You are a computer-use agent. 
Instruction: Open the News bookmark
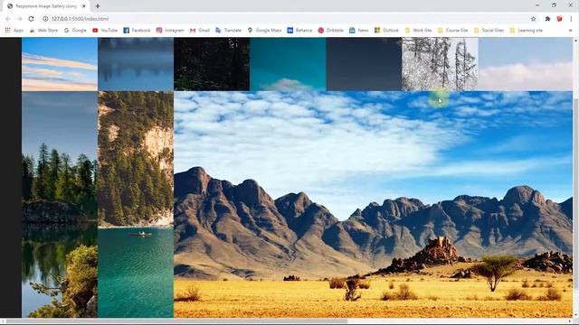click(x=358, y=30)
